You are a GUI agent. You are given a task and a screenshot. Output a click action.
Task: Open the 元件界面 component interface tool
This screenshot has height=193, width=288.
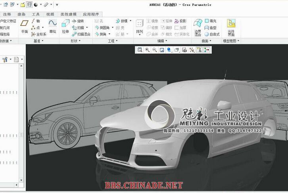[231, 27]
